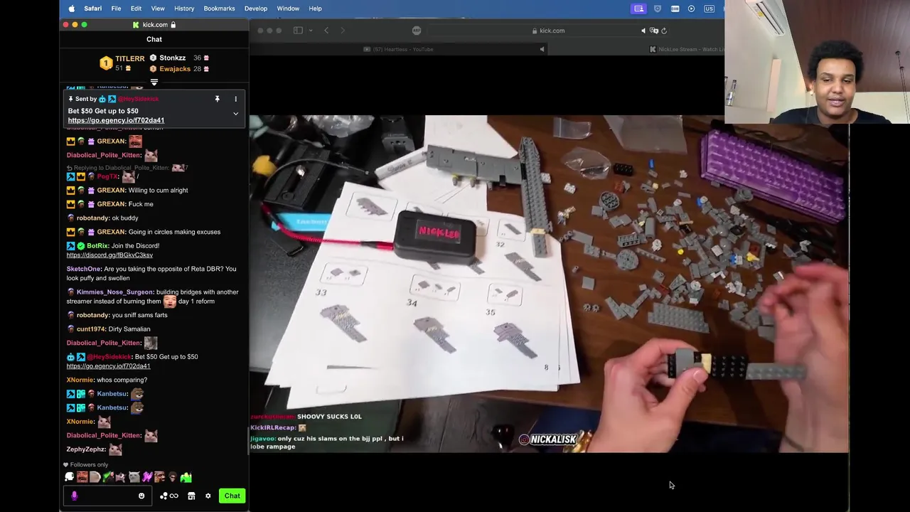Screen dimensions: 910x512
Task: Click Kimmies_Nose_Surgeon username in chat
Action: [115, 292]
